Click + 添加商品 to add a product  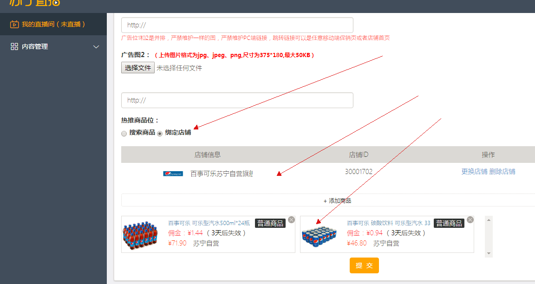coord(337,201)
